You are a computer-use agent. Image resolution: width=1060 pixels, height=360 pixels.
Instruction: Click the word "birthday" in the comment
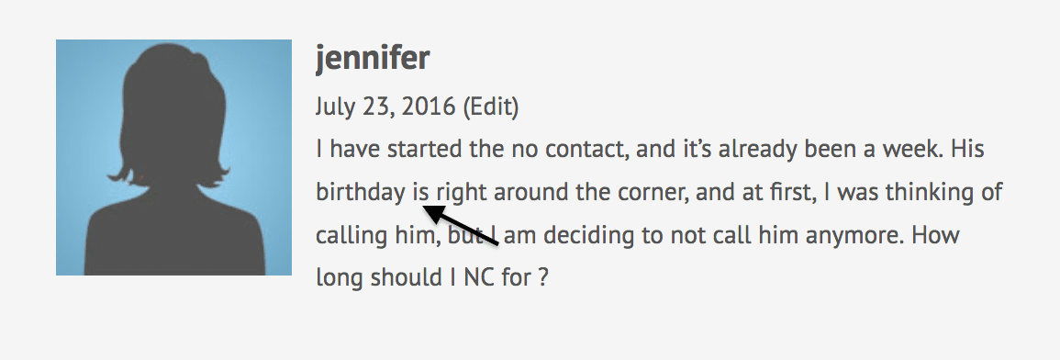point(361,193)
